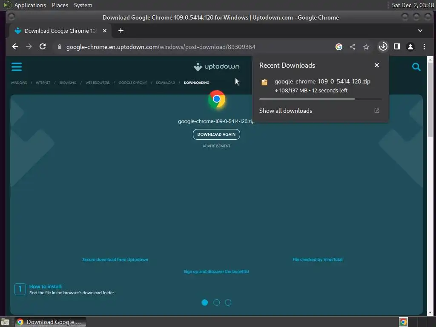The height and width of the screenshot is (327, 436).
Task: Click the Chrome icon in system tray
Action: (403, 322)
